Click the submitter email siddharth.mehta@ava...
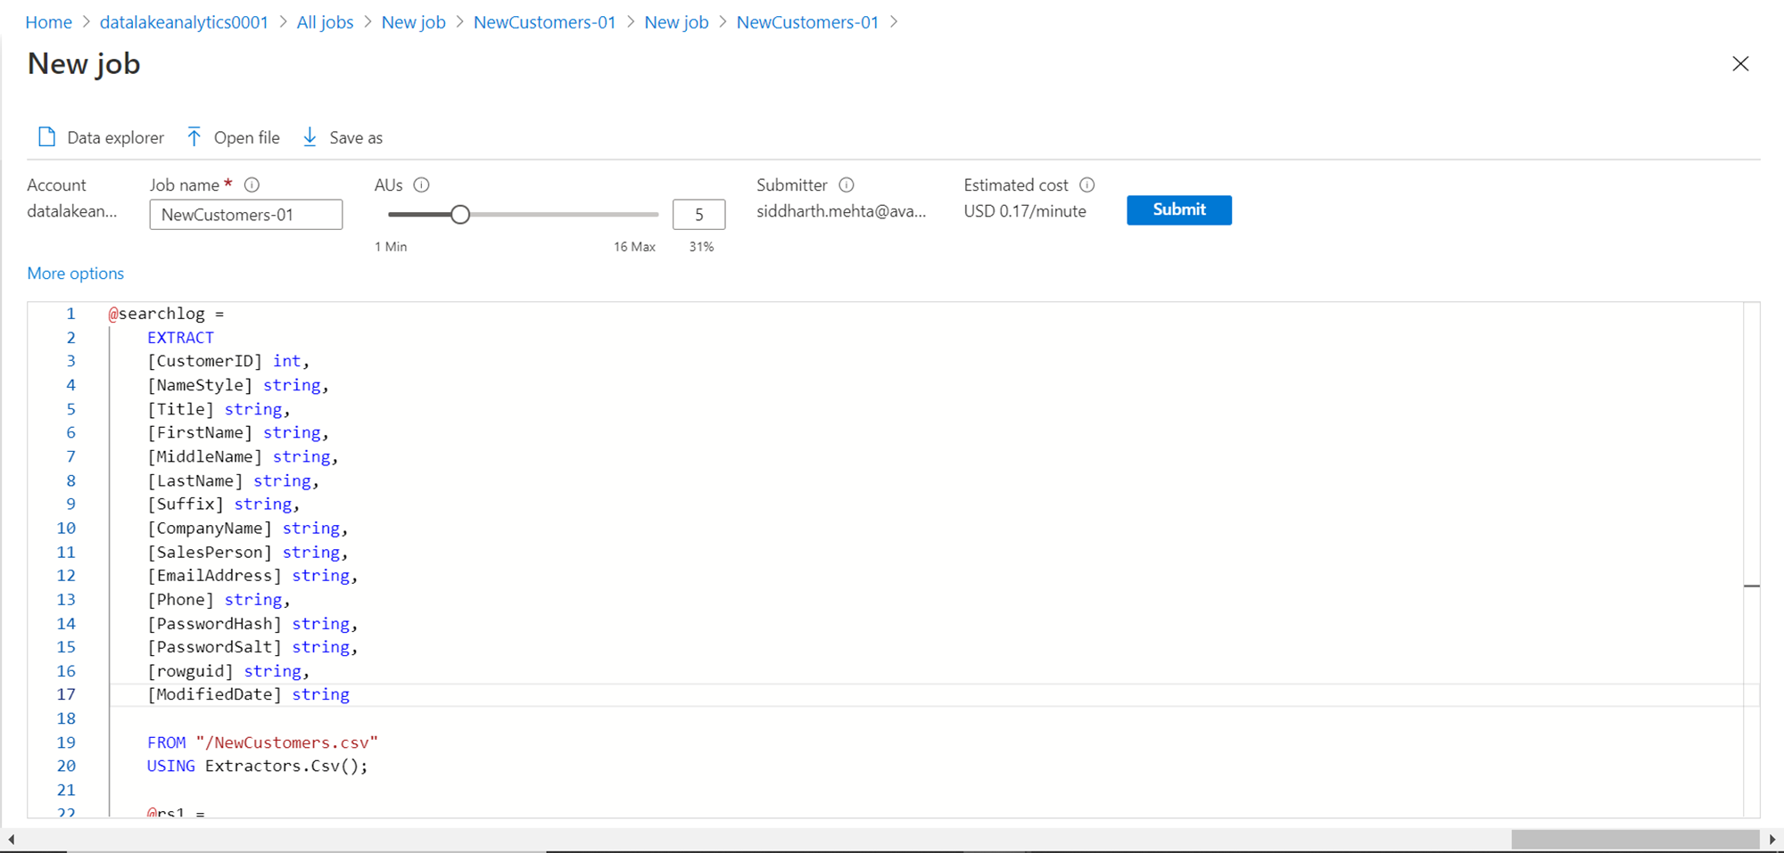Viewport: 1784px width, 853px height. point(841,211)
